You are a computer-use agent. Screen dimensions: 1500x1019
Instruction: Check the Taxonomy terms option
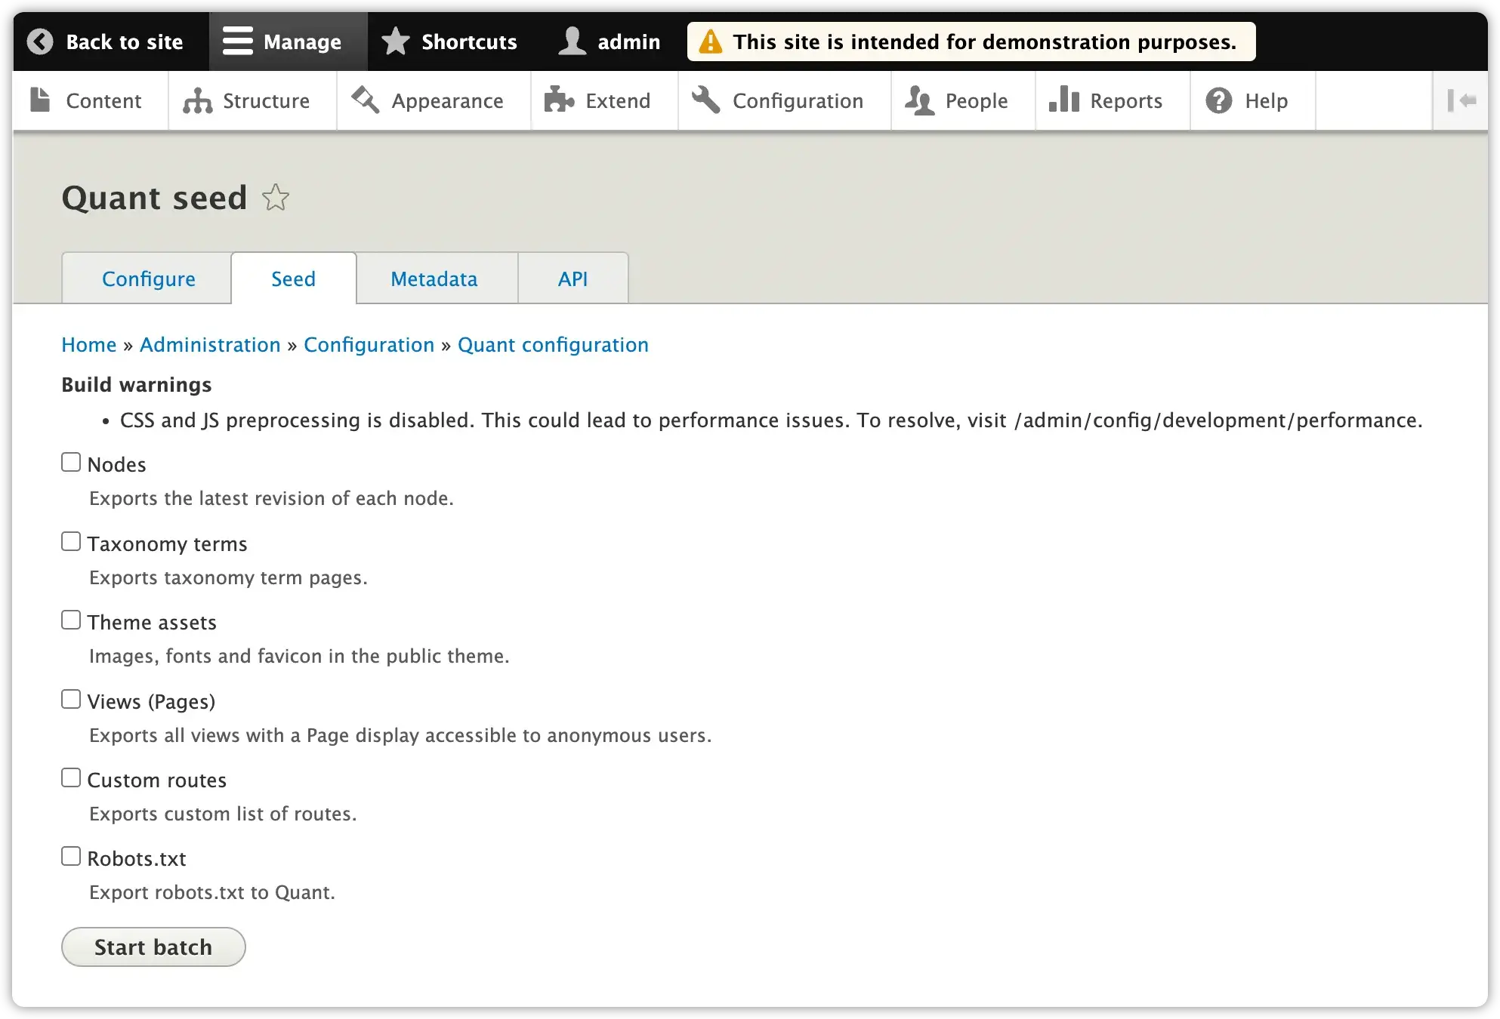[71, 540]
